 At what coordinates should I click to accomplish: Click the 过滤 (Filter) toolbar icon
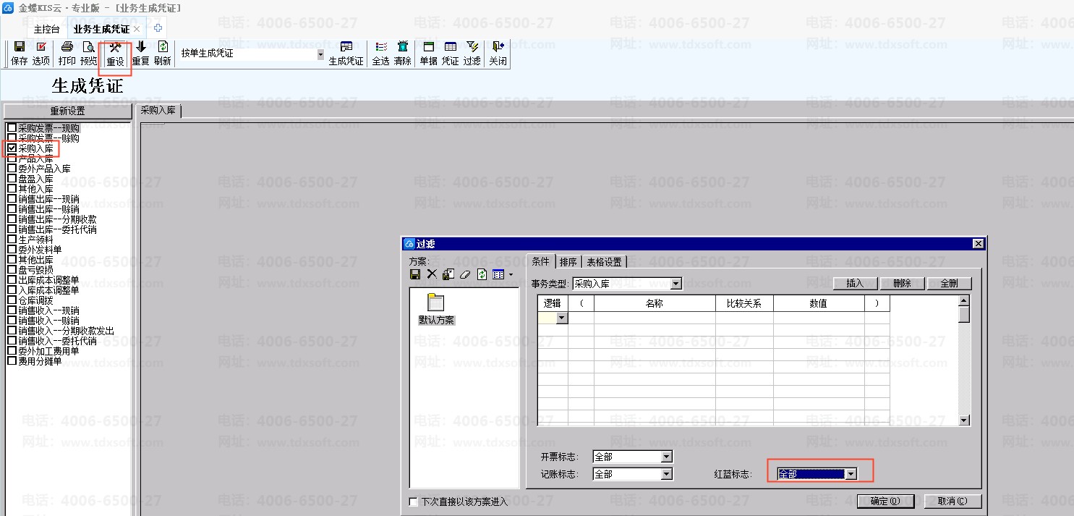pos(472,54)
